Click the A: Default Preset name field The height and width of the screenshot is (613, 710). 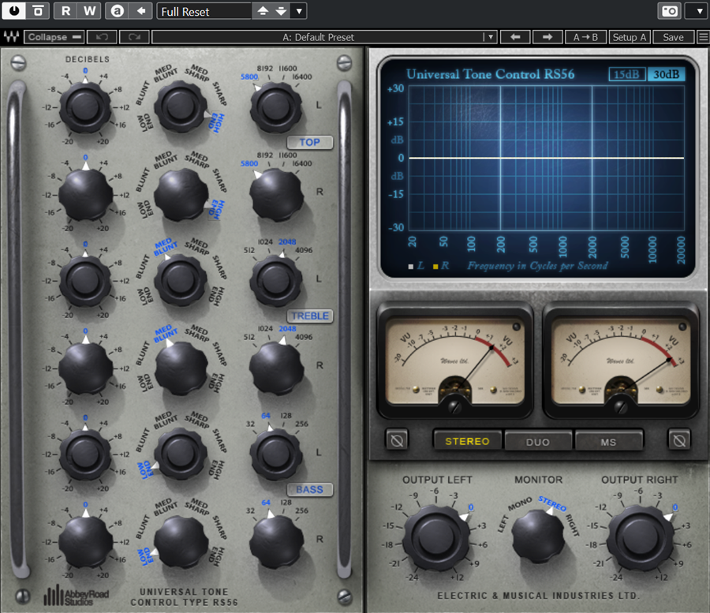[318, 37]
